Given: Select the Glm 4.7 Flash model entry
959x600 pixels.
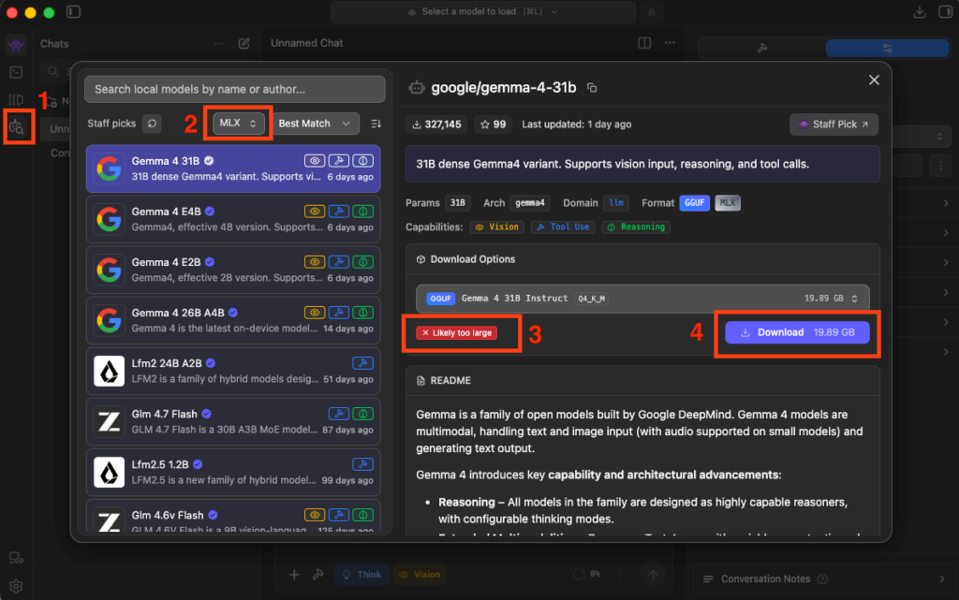Looking at the screenshot, I should (x=233, y=421).
